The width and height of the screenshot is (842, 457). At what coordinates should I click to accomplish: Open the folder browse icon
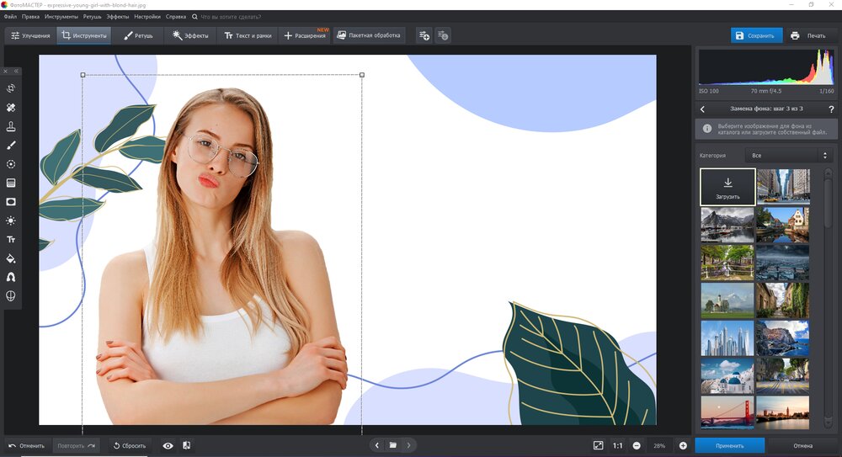point(393,445)
